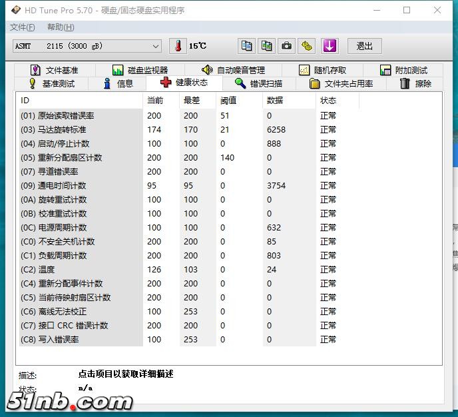
Task: Switch to the 自动噪音管理 tab
Action: [234, 70]
